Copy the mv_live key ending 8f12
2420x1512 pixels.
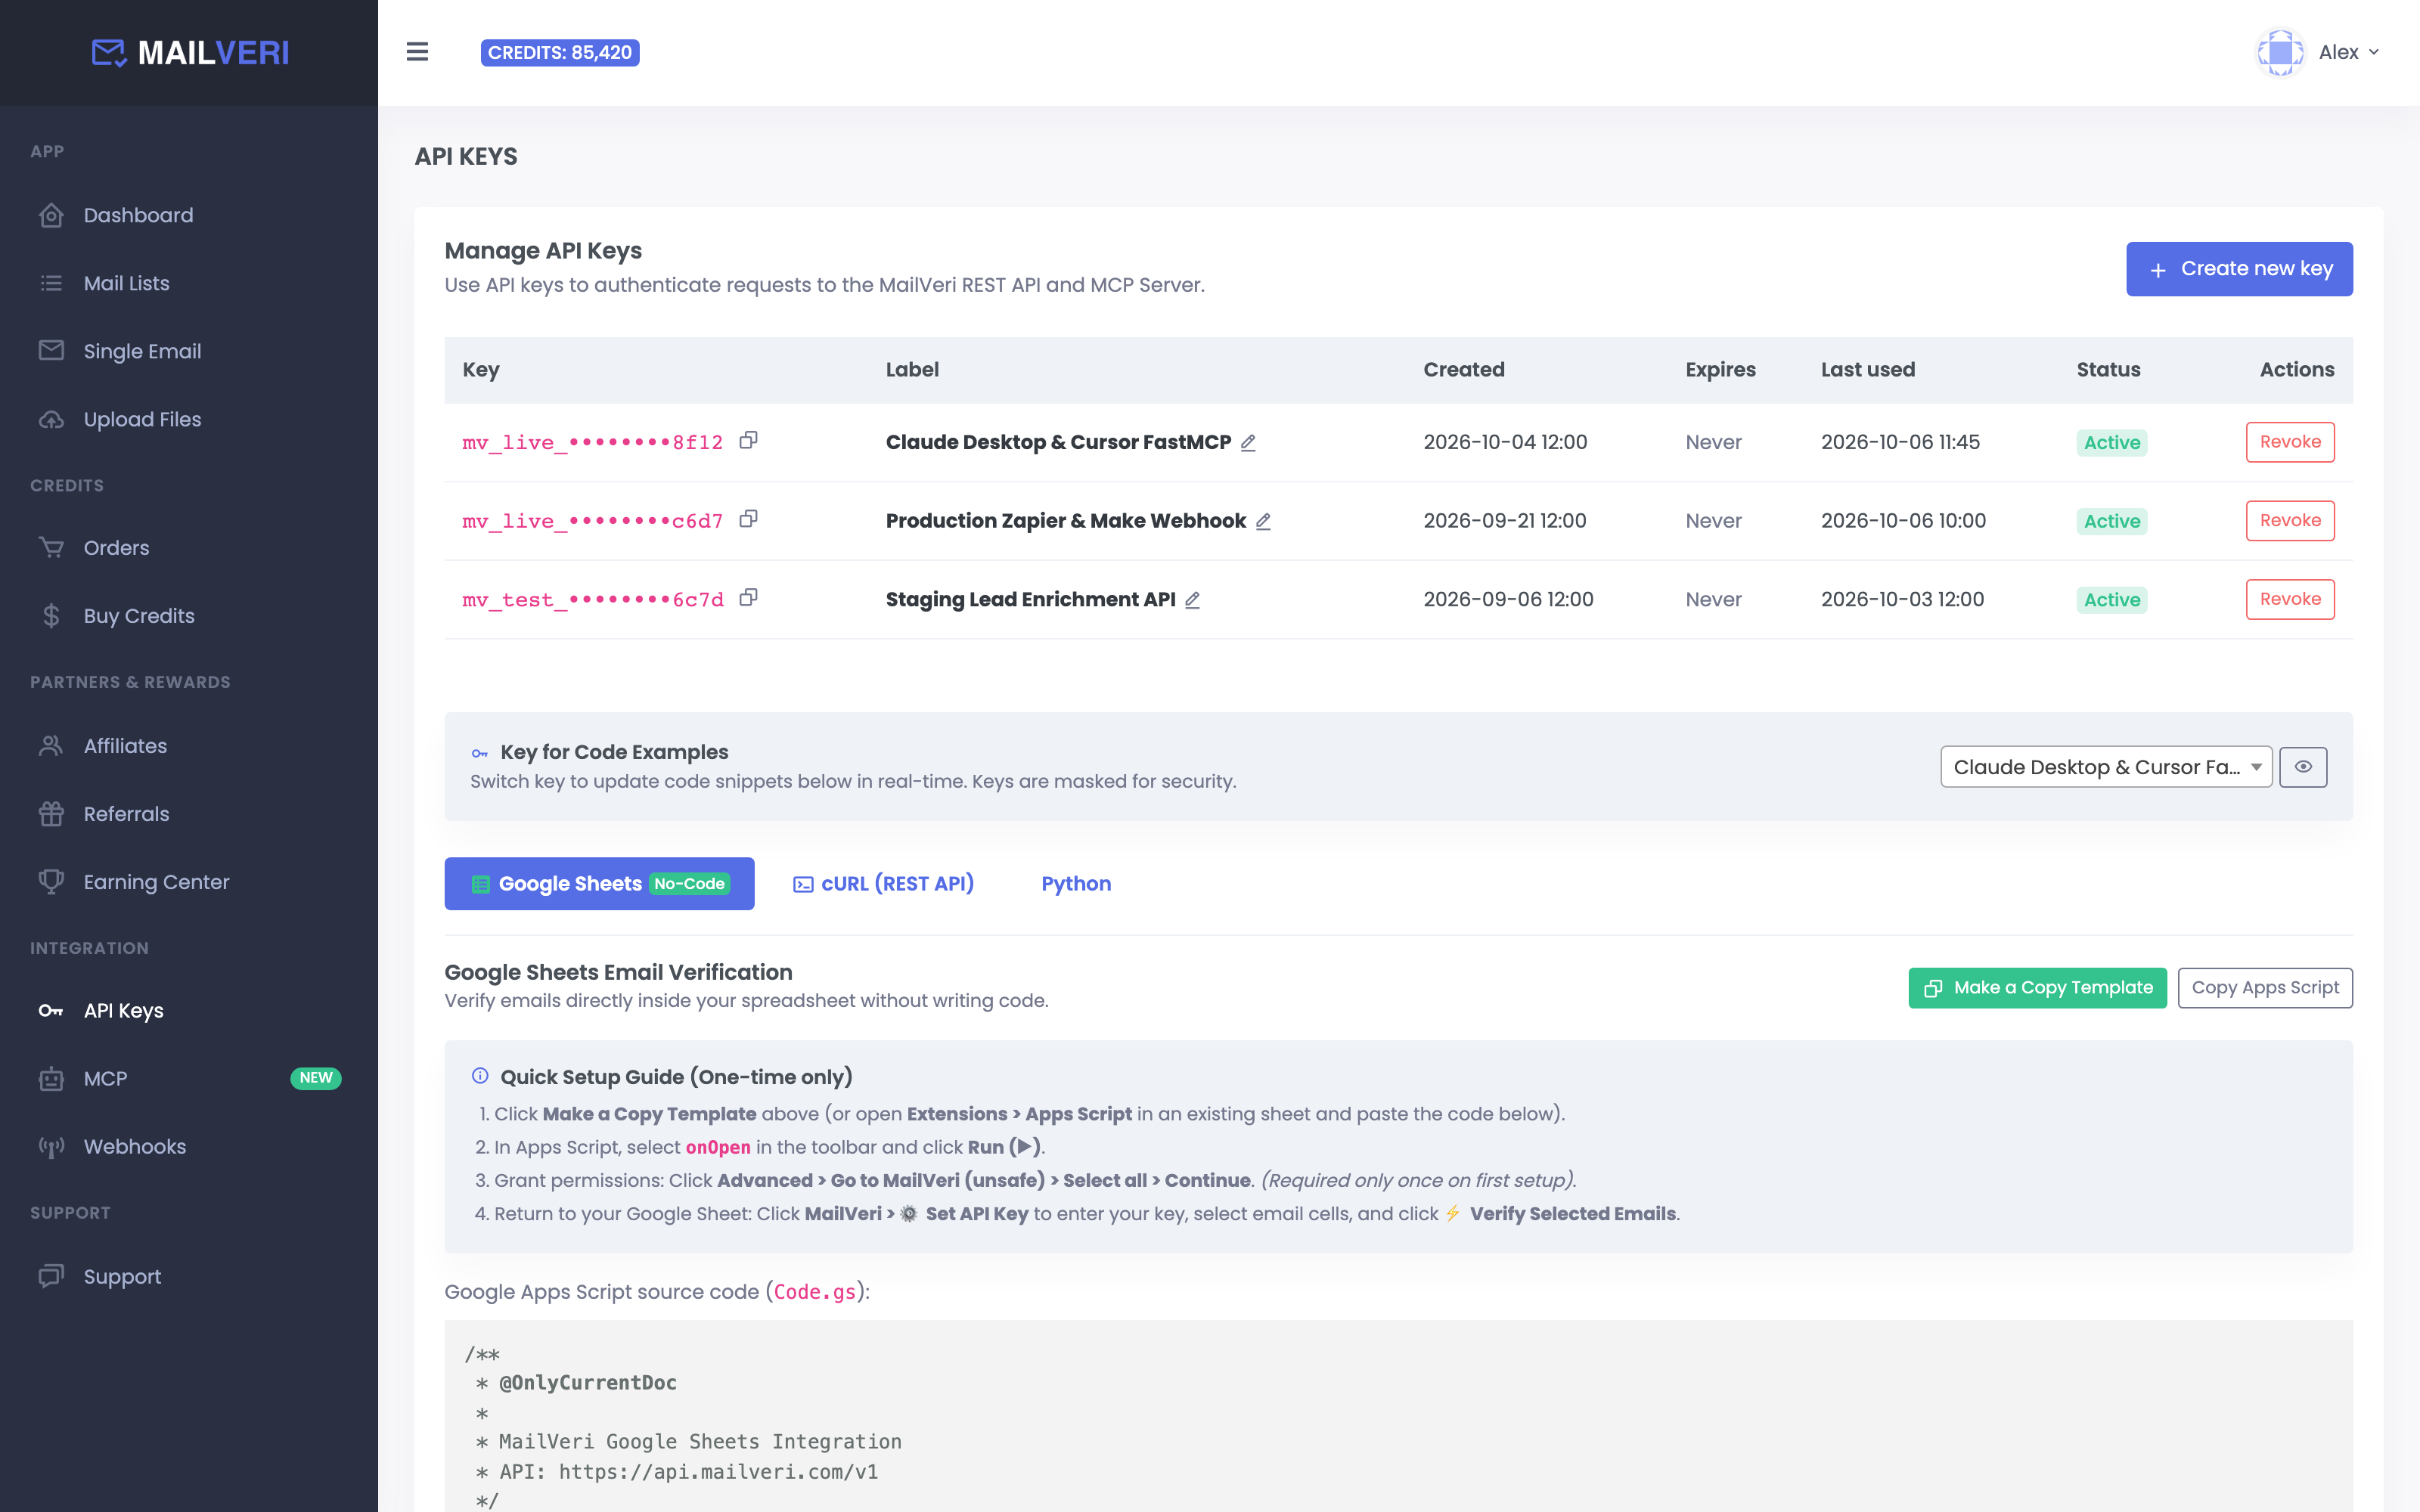[748, 441]
